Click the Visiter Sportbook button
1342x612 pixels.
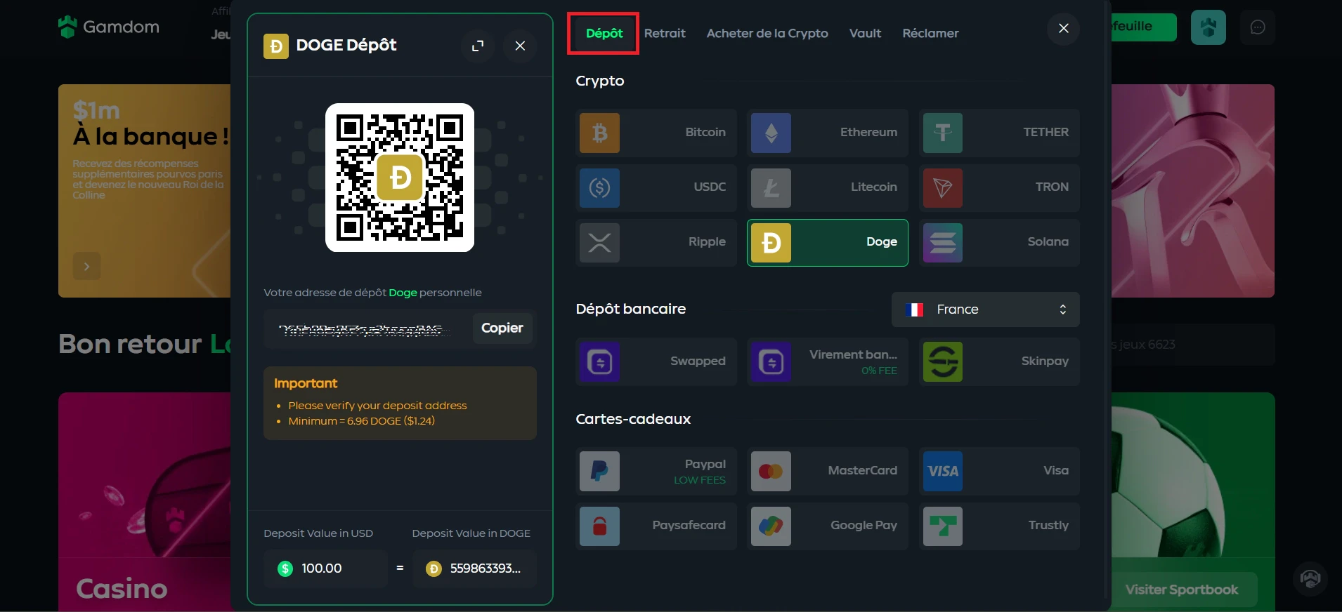click(x=1182, y=590)
